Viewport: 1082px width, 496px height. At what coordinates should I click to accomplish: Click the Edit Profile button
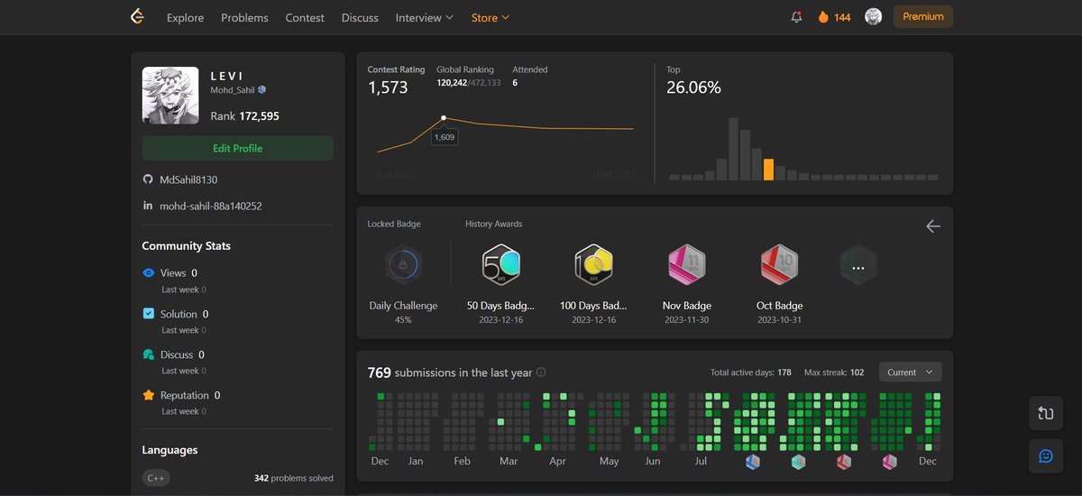click(238, 148)
